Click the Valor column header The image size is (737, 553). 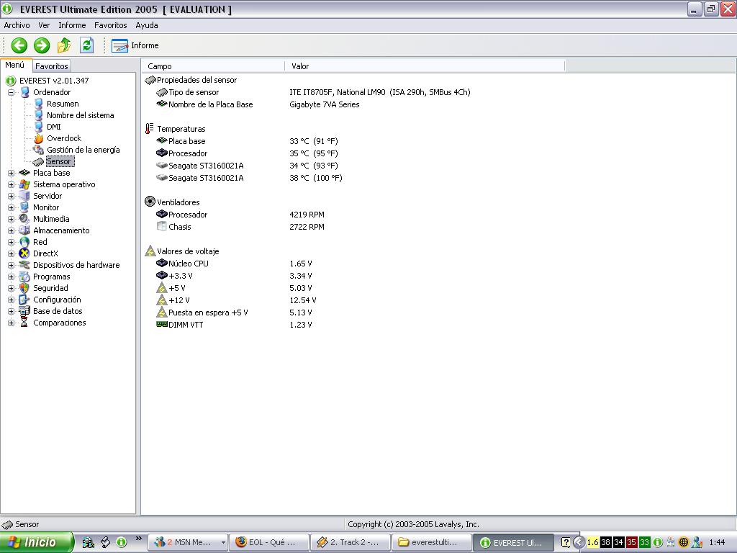(x=300, y=66)
